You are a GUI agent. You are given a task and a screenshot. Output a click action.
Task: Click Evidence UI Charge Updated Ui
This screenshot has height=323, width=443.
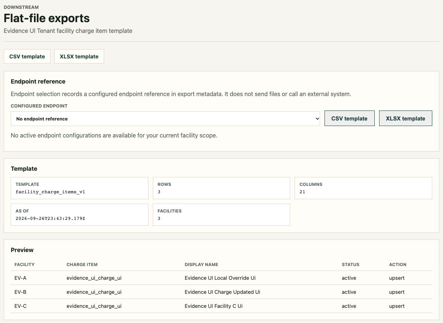click(x=222, y=292)
